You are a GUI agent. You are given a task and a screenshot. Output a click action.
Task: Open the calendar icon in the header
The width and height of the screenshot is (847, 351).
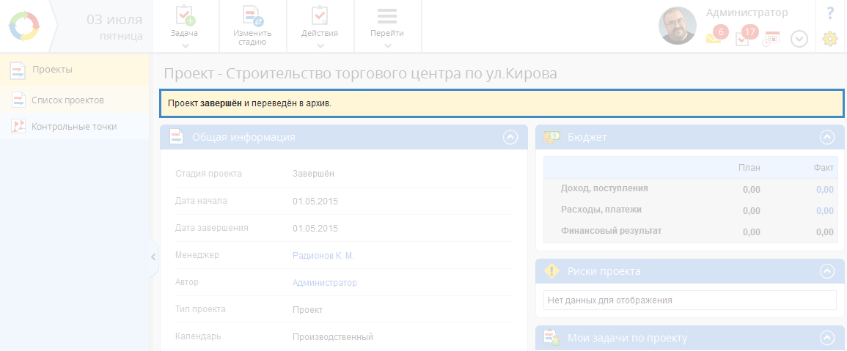(x=771, y=39)
